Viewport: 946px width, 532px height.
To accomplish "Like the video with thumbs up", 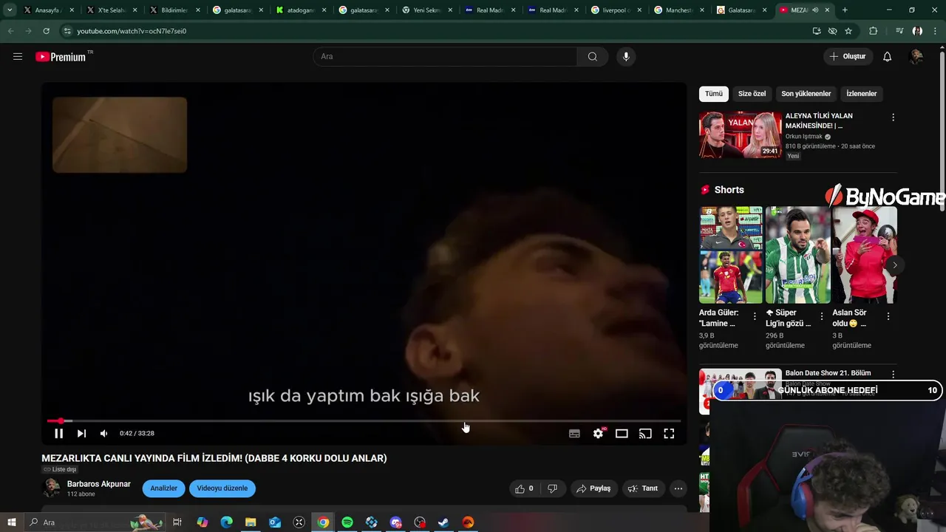I will click(x=524, y=488).
